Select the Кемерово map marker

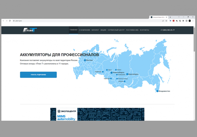[x=117, y=75]
